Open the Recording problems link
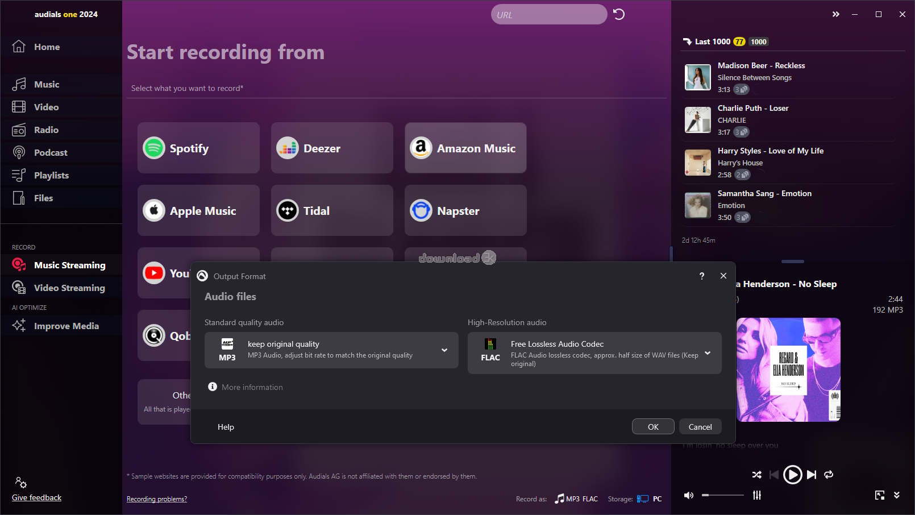This screenshot has width=915, height=515. coord(157,499)
